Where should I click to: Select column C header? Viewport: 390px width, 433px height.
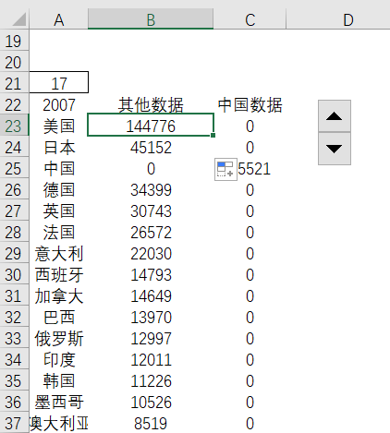(250, 19)
